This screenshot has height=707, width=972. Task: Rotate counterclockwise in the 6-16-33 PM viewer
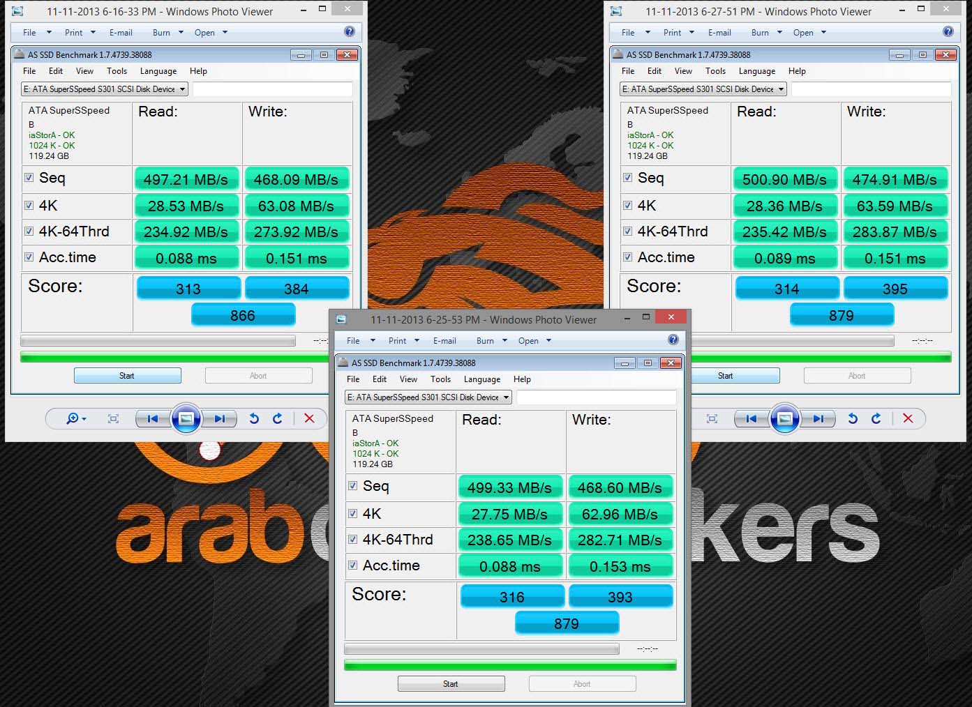click(254, 418)
